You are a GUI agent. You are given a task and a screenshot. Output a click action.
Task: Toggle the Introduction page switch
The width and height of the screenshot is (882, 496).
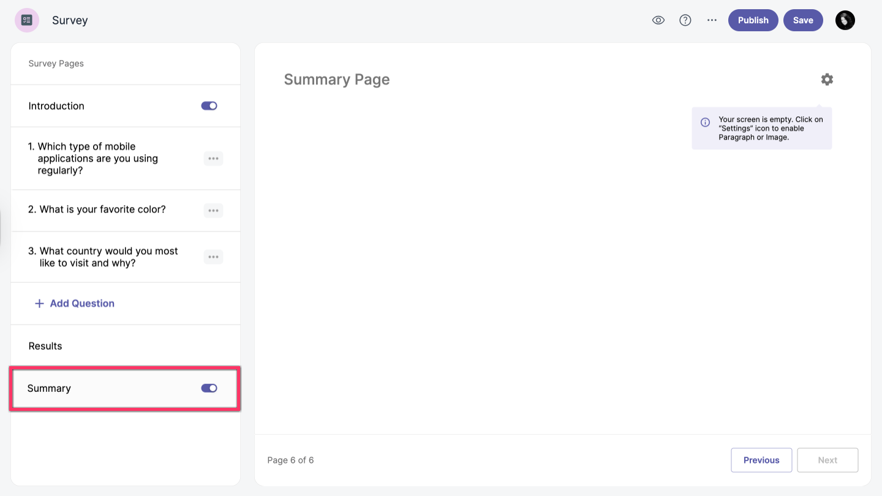pos(209,106)
